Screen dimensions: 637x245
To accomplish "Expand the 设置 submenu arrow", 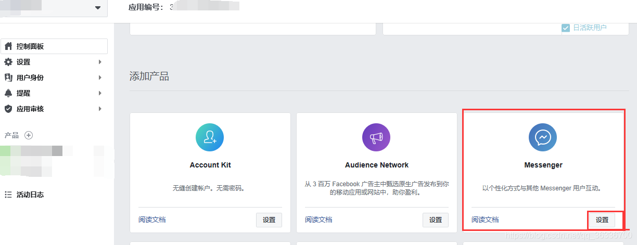I will pos(100,62).
